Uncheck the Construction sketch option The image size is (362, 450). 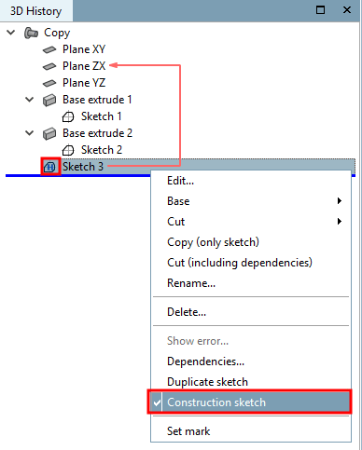tap(249, 402)
